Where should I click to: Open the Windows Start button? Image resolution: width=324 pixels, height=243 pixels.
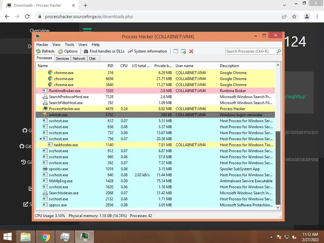[x=8, y=237]
